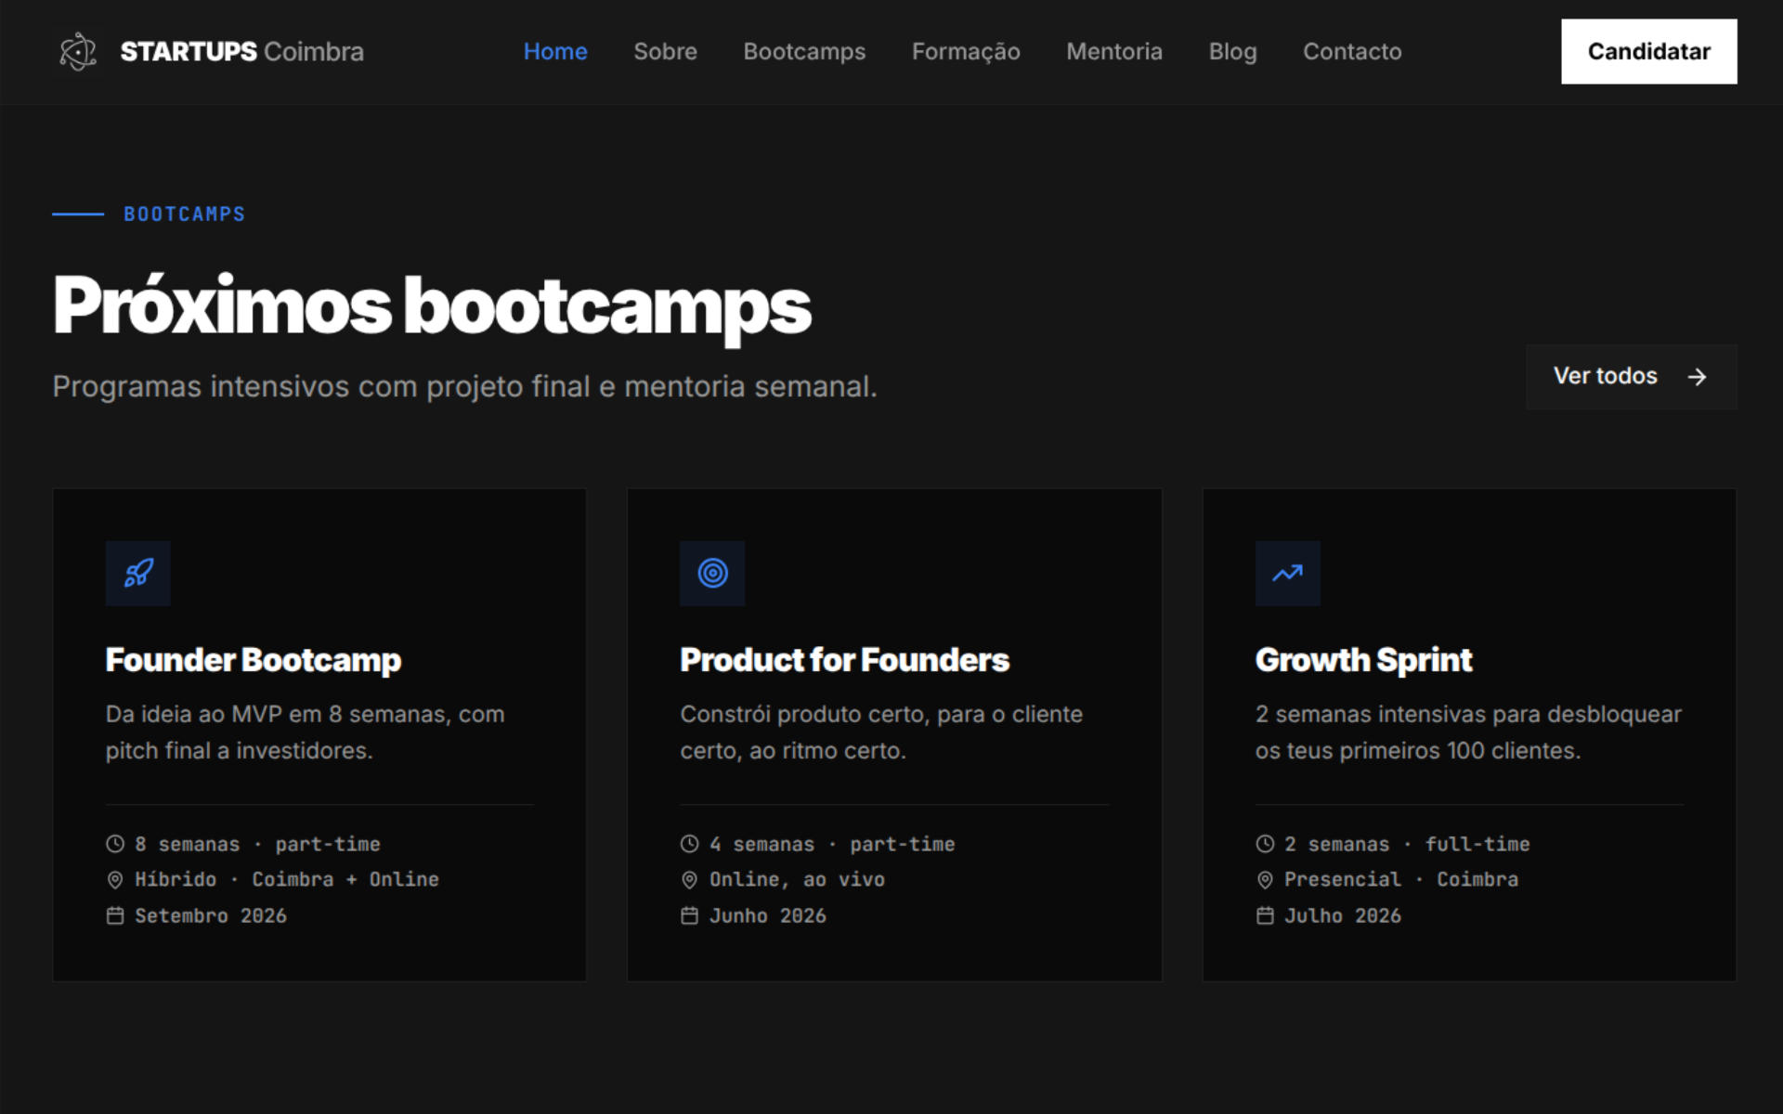Screen dimensions: 1783x1114
Task: Open the Growth Sprint title
Action: 1363,659
